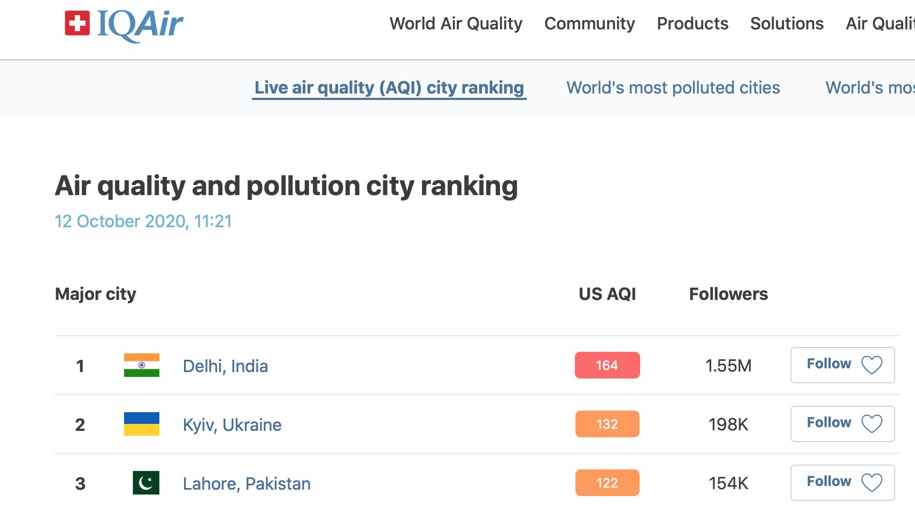Open the Products menu

[692, 24]
